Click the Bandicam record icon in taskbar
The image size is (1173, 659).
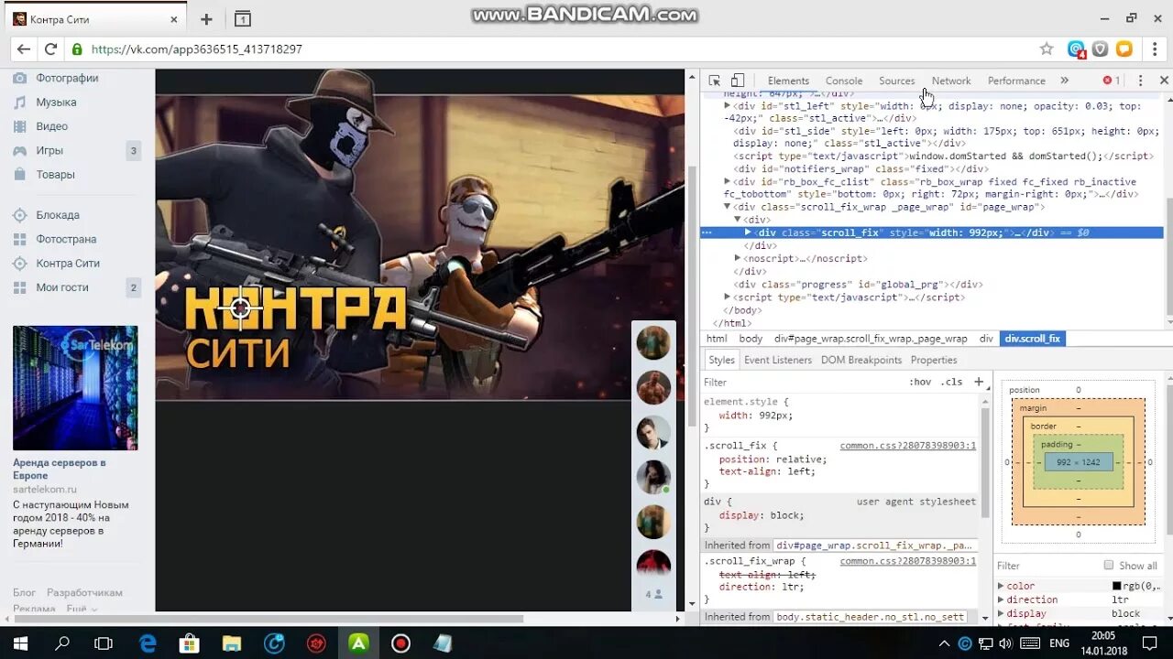[400, 643]
